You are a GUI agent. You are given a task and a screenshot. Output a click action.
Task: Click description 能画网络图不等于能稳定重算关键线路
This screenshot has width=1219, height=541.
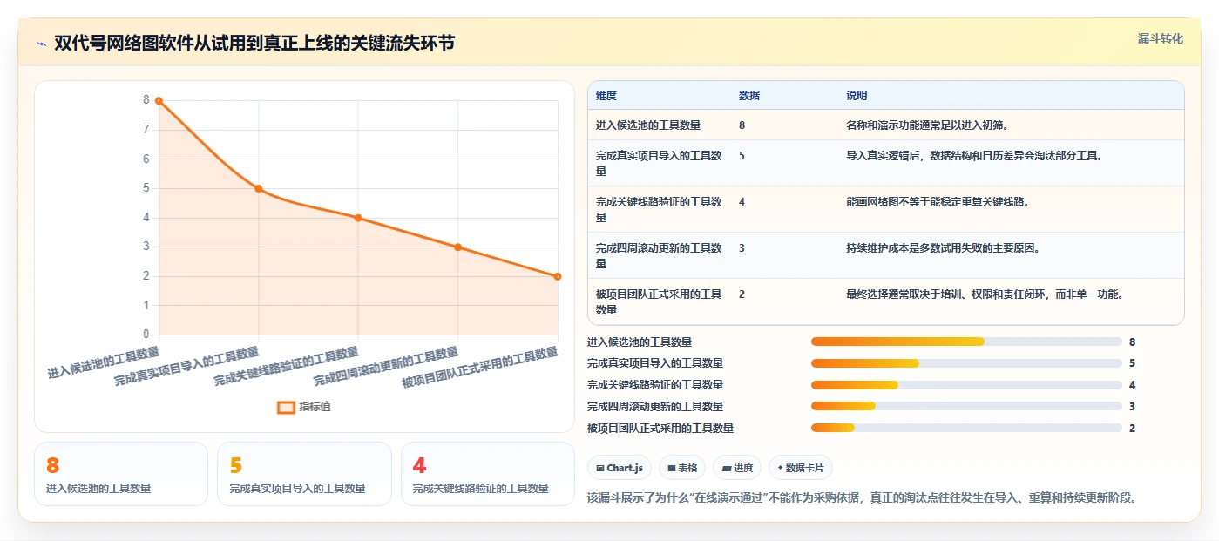(x=938, y=202)
